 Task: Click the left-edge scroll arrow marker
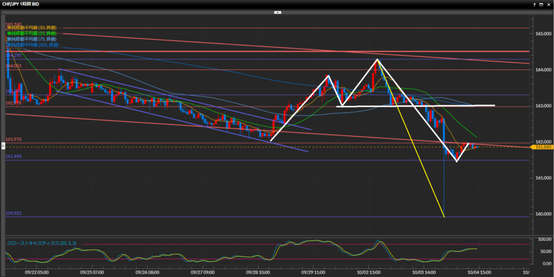pyautogui.click(x=2, y=146)
